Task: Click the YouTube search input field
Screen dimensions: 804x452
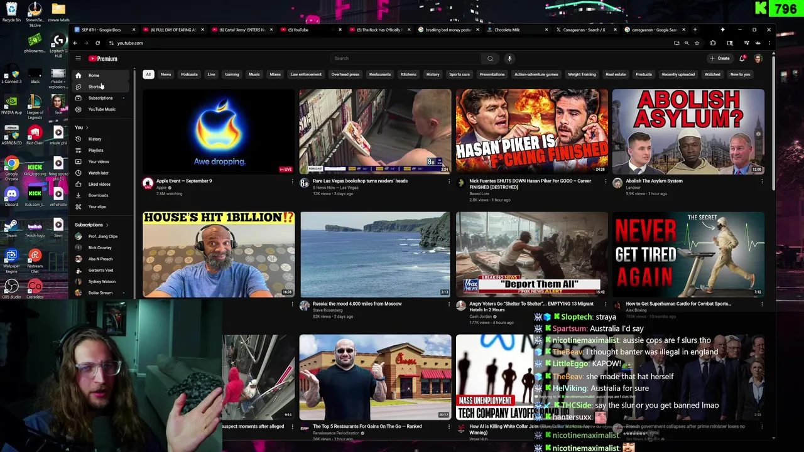Action: pos(406,58)
